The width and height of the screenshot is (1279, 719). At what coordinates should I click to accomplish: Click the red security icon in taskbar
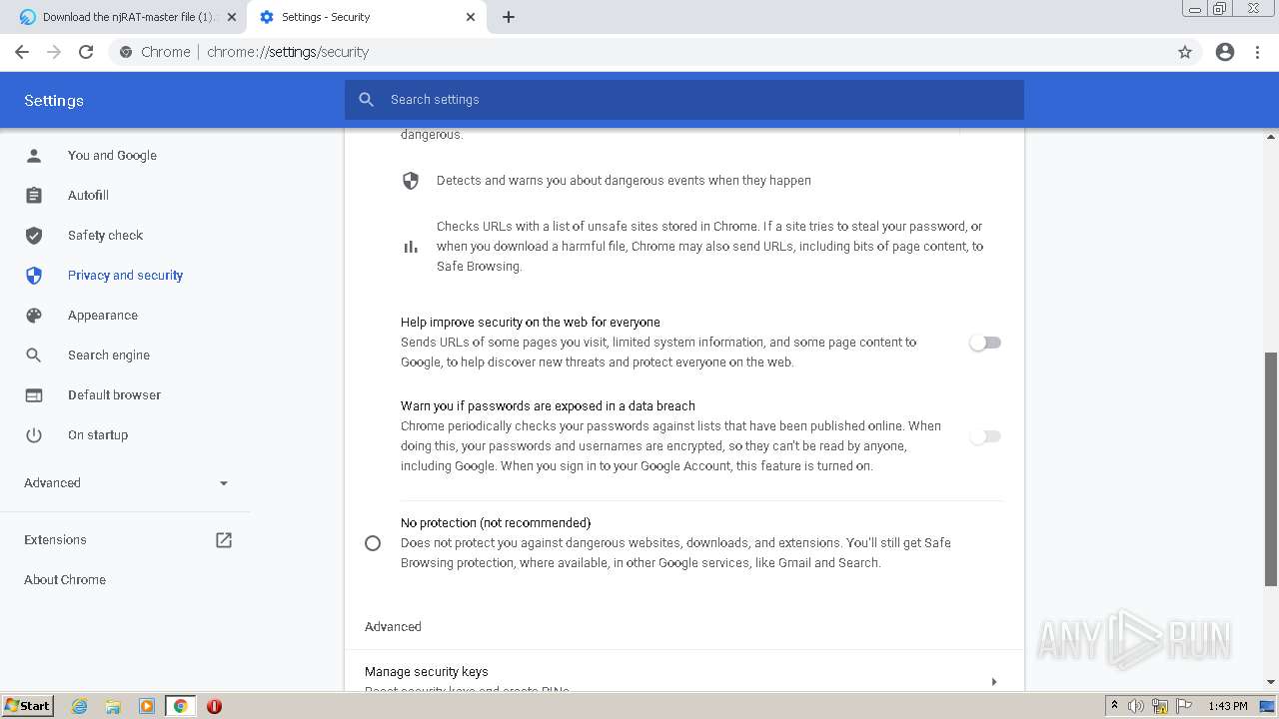click(x=214, y=706)
